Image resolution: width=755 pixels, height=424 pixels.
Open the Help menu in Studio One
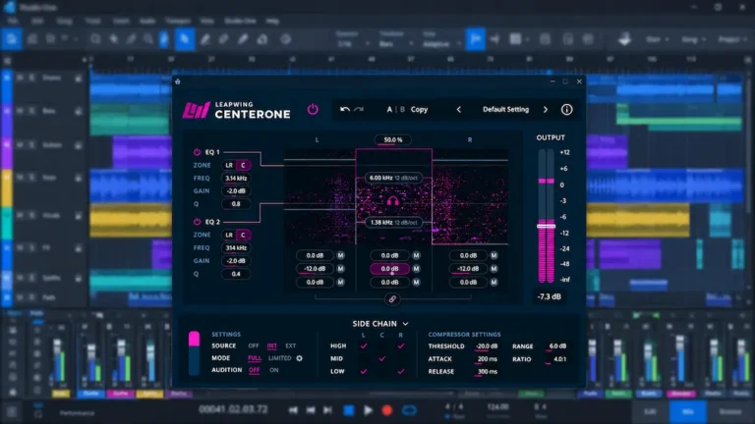[272, 22]
